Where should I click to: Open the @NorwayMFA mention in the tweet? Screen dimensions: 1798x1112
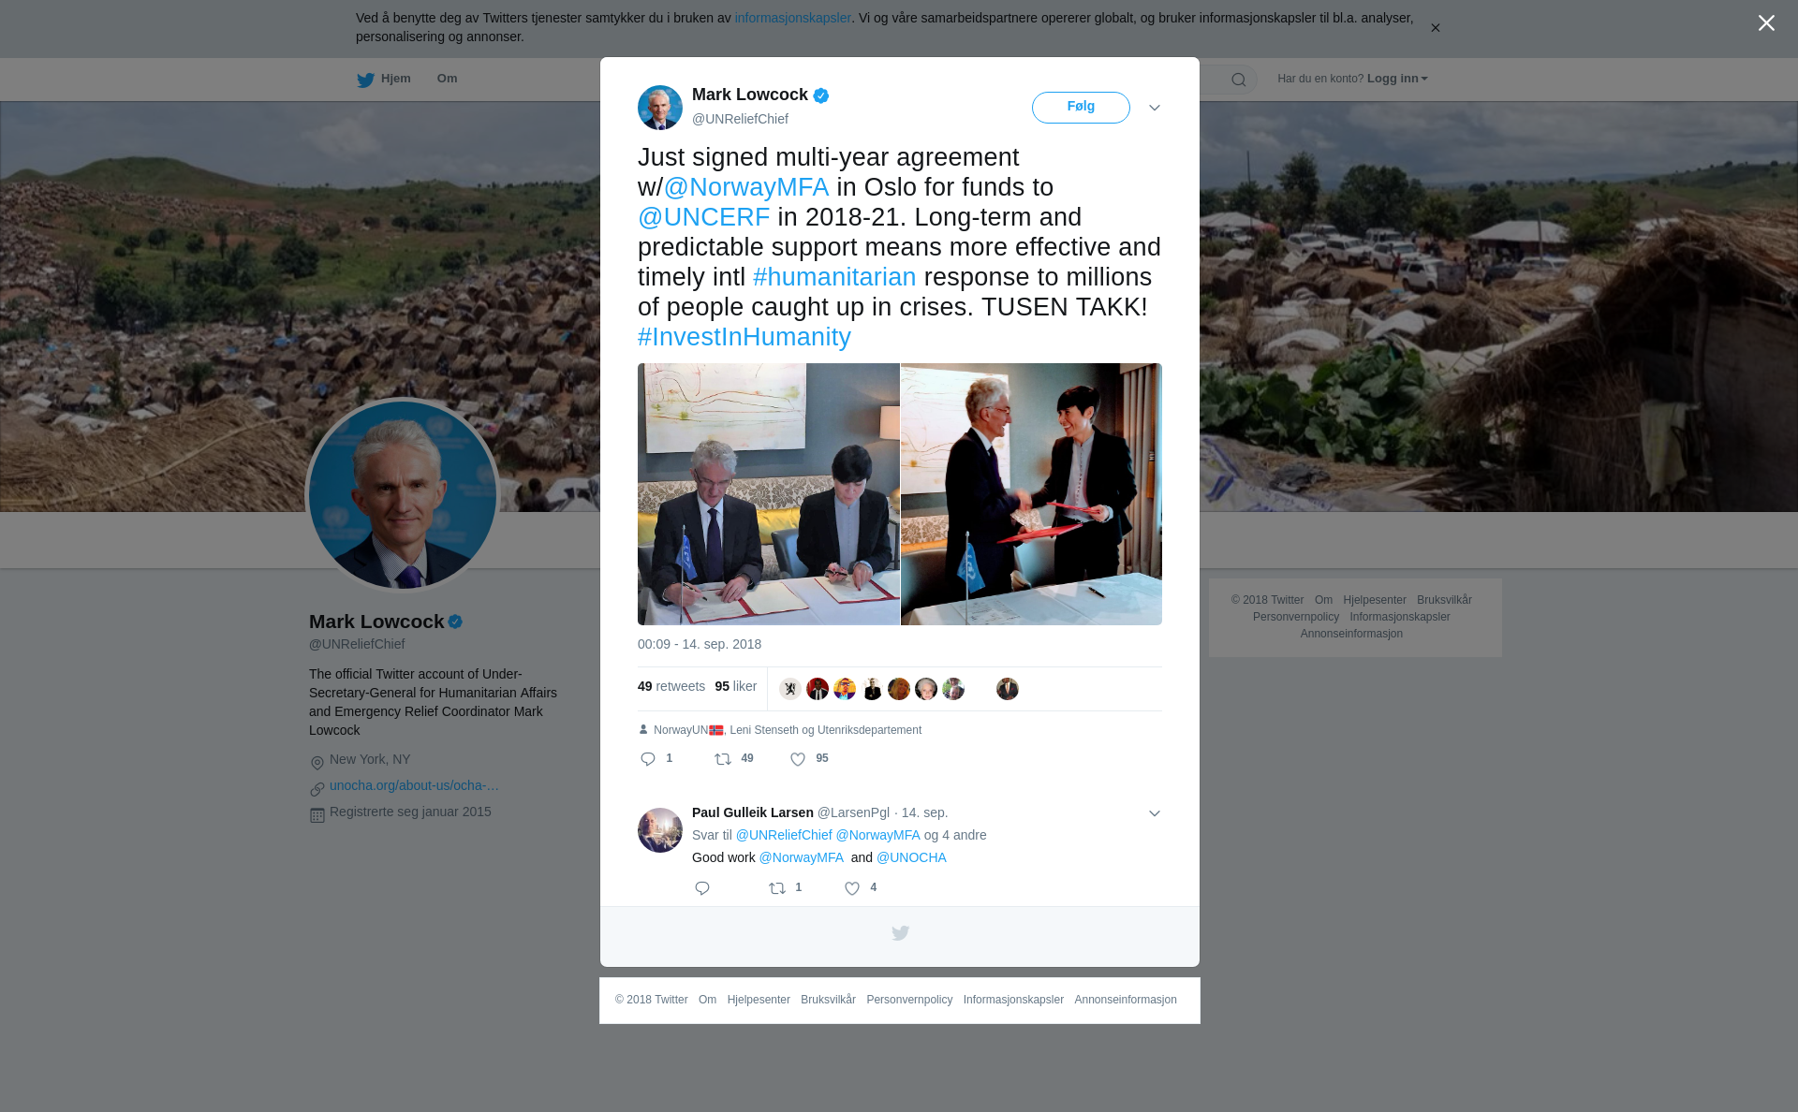746,187
